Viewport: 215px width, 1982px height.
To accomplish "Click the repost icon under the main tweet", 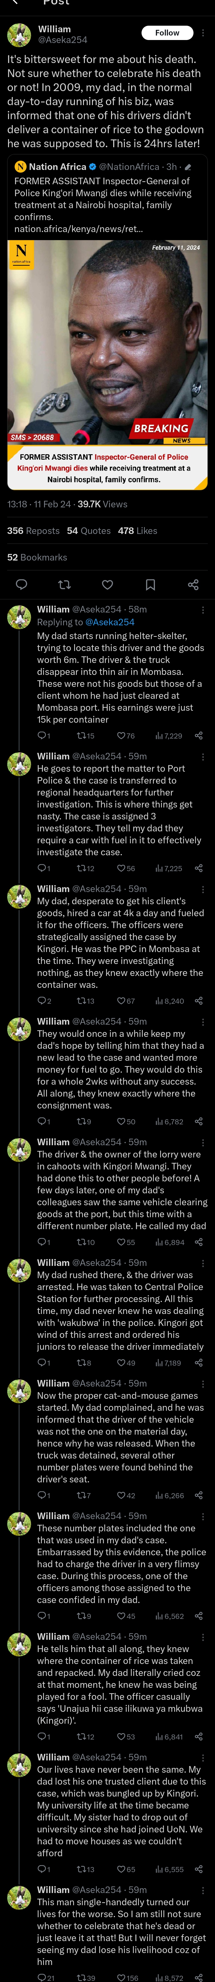I will (65, 585).
